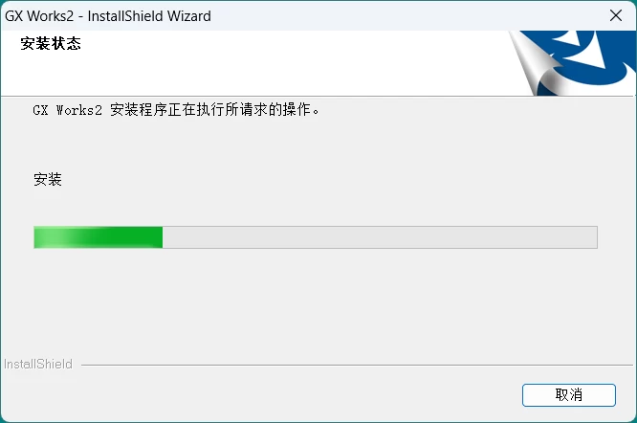Image resolution: width=637 pixels, height=423 pixels.
Task: Click the leading edge of green progress fill
Action: (x=161, y=237)
